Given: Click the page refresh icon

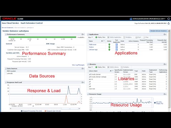Looking at the screenshot, I should pos(169,23).
